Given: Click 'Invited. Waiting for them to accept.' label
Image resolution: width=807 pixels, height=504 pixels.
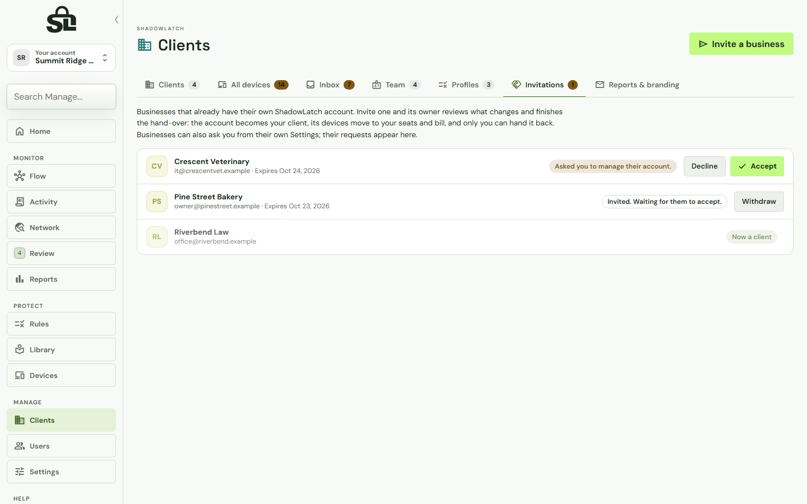Looking at the screenshot, I should 665,202.
